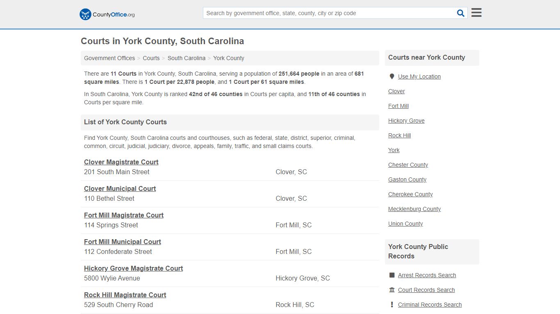Image resolution: width=560 pixels, height=314 pixels.
Task: Go to South Carolina breadcrumb
Action: pyautogui.click(x=187, y=58)
